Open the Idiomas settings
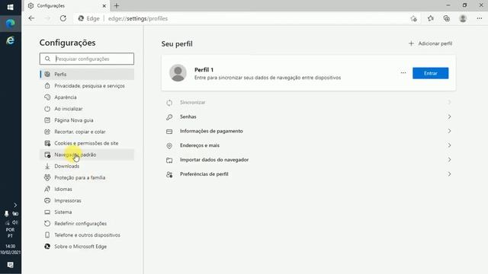 click(87, 190)
